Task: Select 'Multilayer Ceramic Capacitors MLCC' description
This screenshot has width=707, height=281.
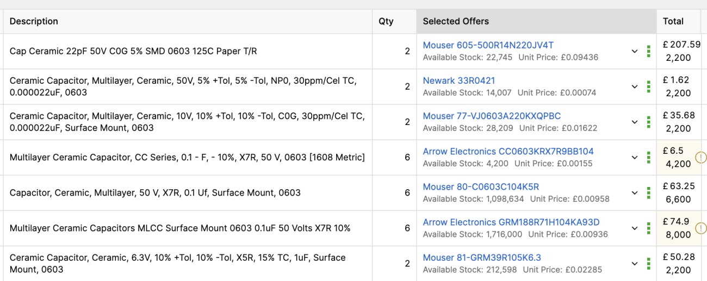Action: tap(180, 228)
